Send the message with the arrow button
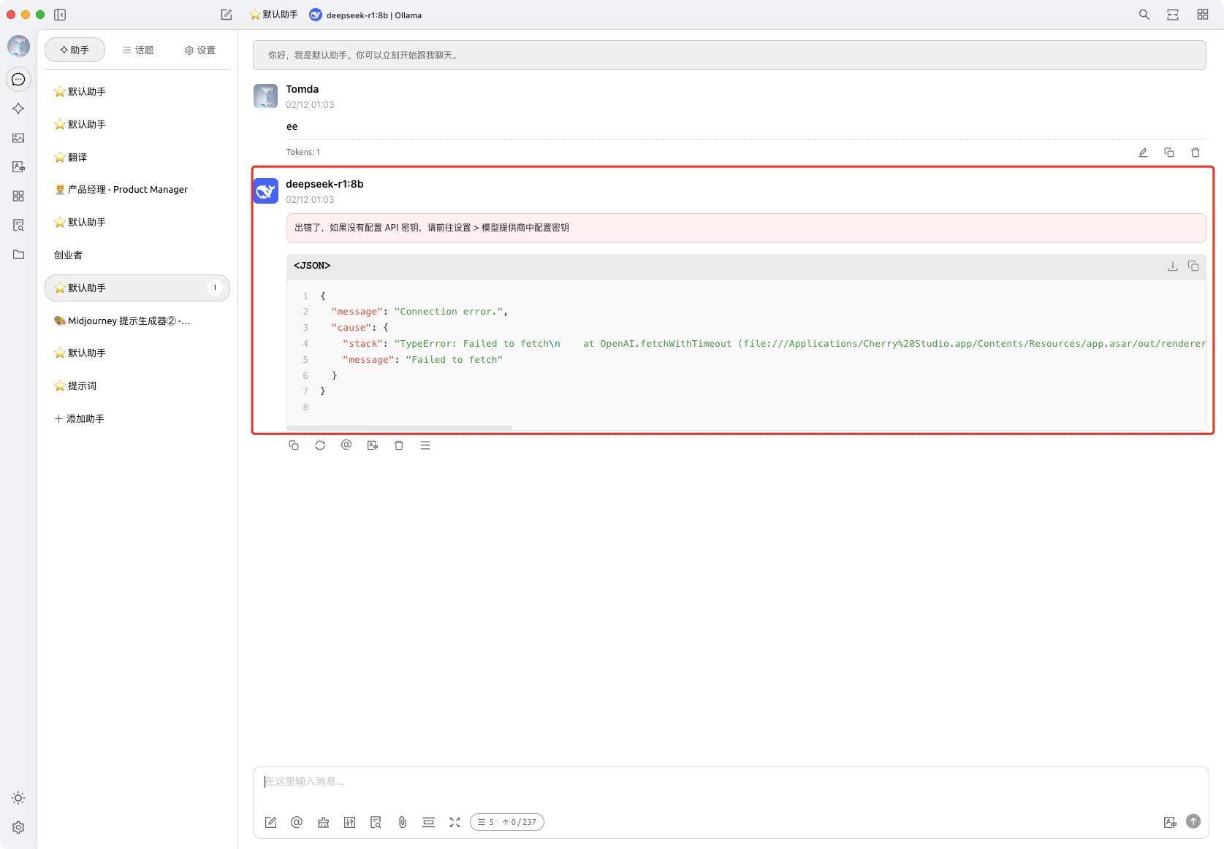Screen dimensions: 1224x849 (x=1193, y=821)
